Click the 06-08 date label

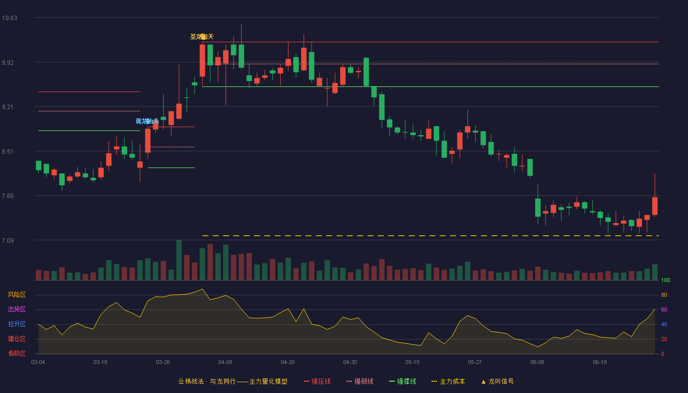click(538, 362)
